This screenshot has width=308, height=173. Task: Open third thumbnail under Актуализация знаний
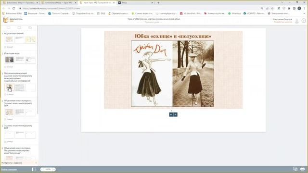click(x=30, y=39)
